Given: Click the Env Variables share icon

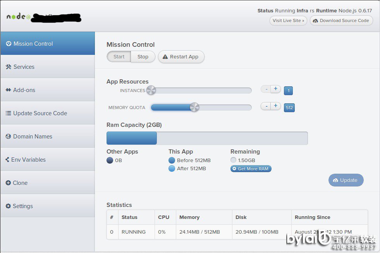Looking at the screenshot, I should 8,160.
